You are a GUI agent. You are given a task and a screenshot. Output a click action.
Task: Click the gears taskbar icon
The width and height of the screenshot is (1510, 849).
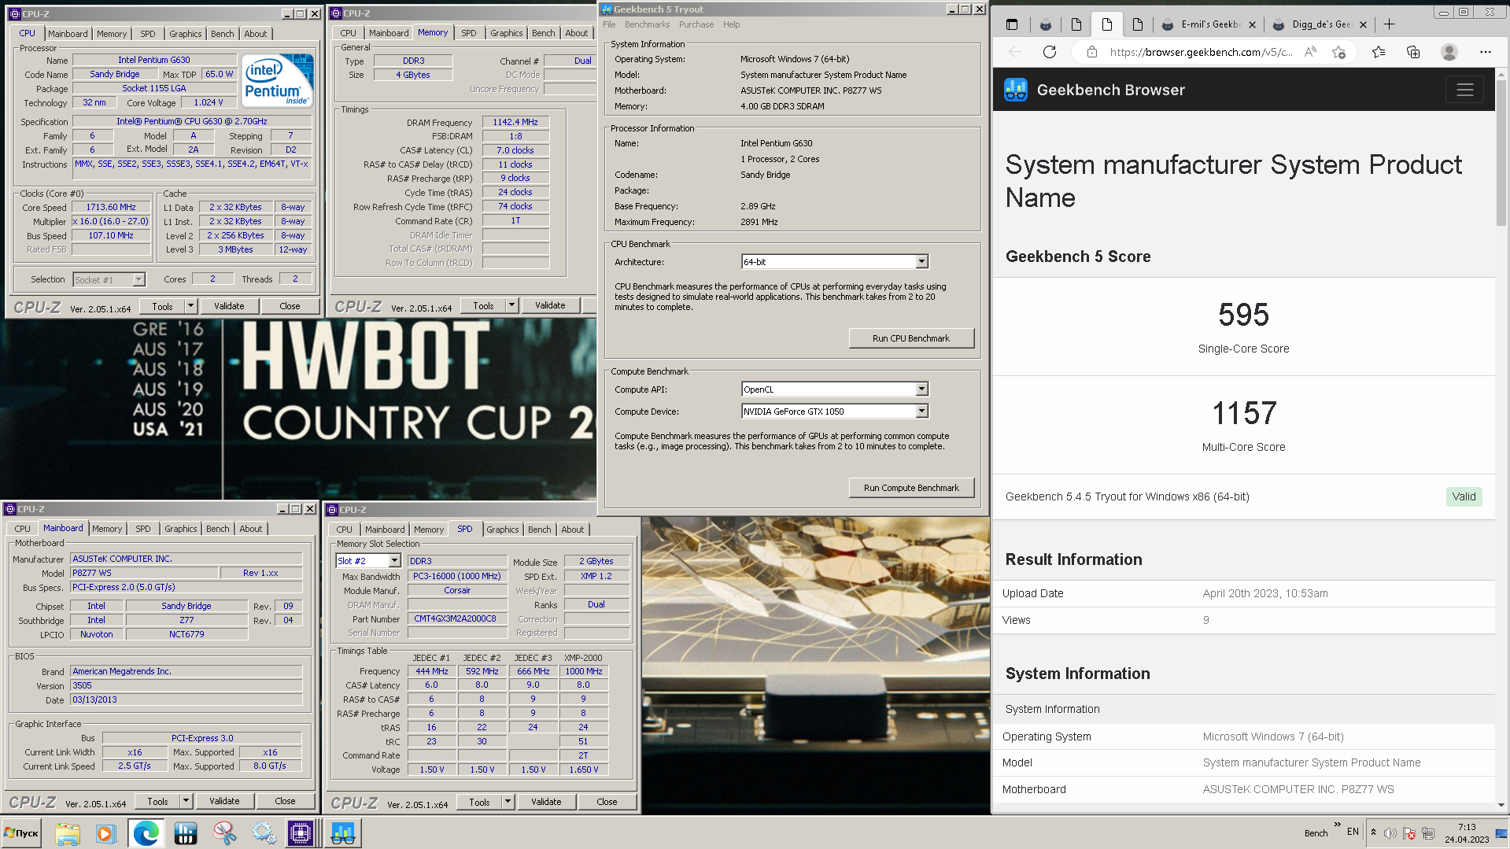point(264,833)
